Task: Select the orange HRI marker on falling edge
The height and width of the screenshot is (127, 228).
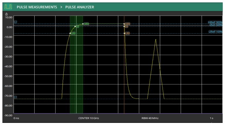Action: coord(128,24)
